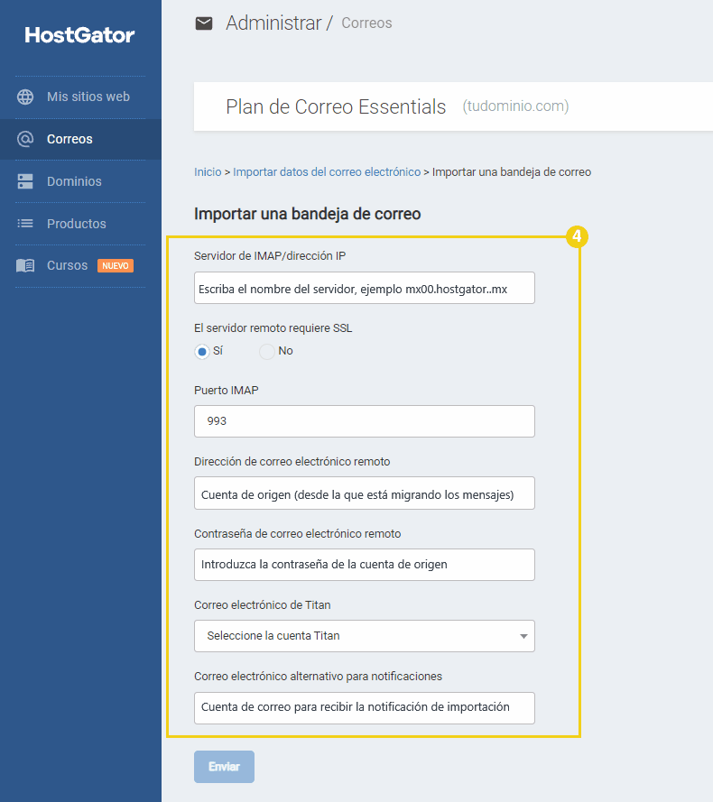Follow the Inicio breadcrumb link
The height and width of the screenshot is (802, 713).
point(208,171)
